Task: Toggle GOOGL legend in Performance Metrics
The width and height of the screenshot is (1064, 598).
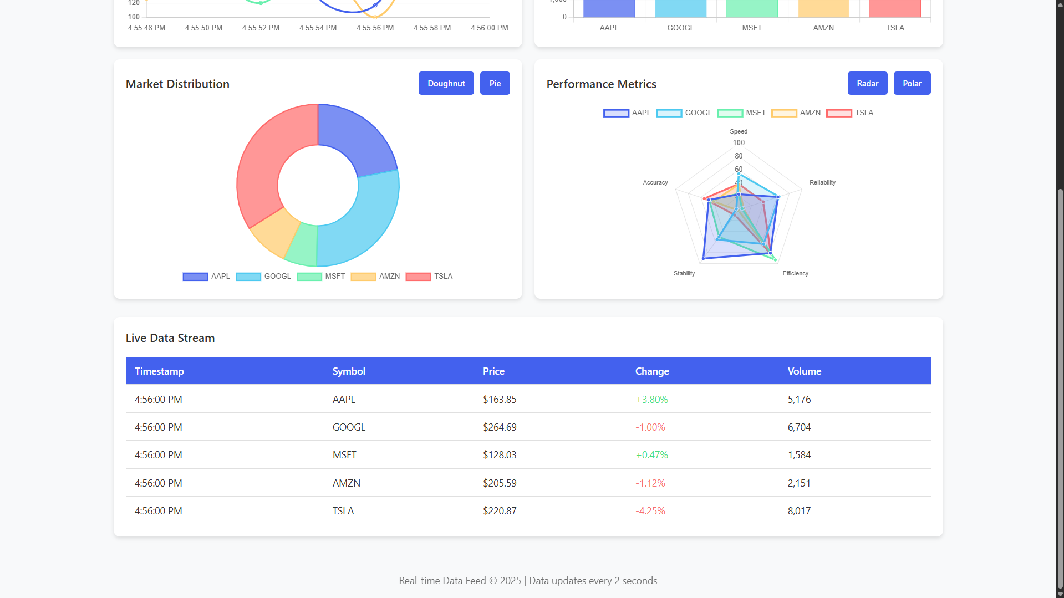Action: point(684,113)
